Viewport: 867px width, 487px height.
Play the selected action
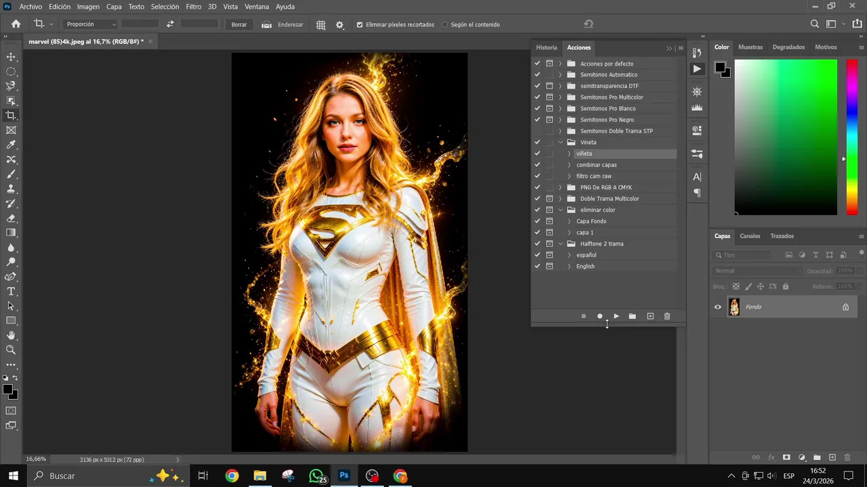pyautogui.click(x=616, y=316)
